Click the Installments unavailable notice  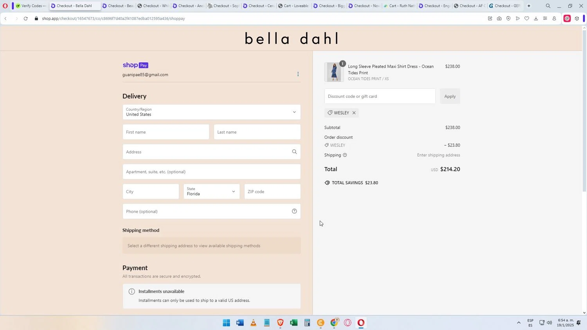(212, 296)
